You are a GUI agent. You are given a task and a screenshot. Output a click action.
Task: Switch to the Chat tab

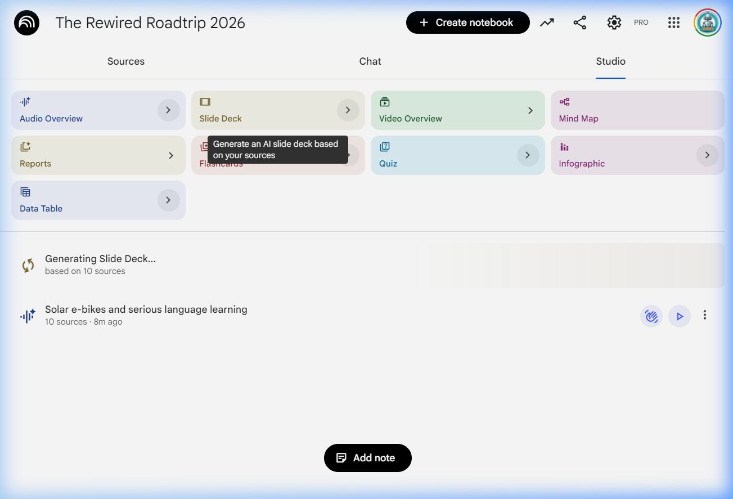370,61
